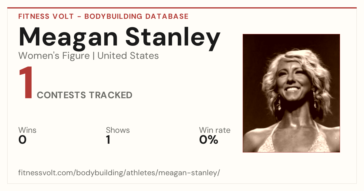The width and height of the screenshot is (364, 191).
Task: Click the Shows value 1
Action: click(108, 140)
